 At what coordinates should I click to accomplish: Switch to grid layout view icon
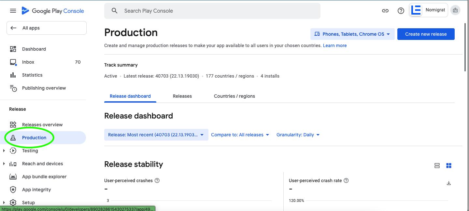pos(449,166)
